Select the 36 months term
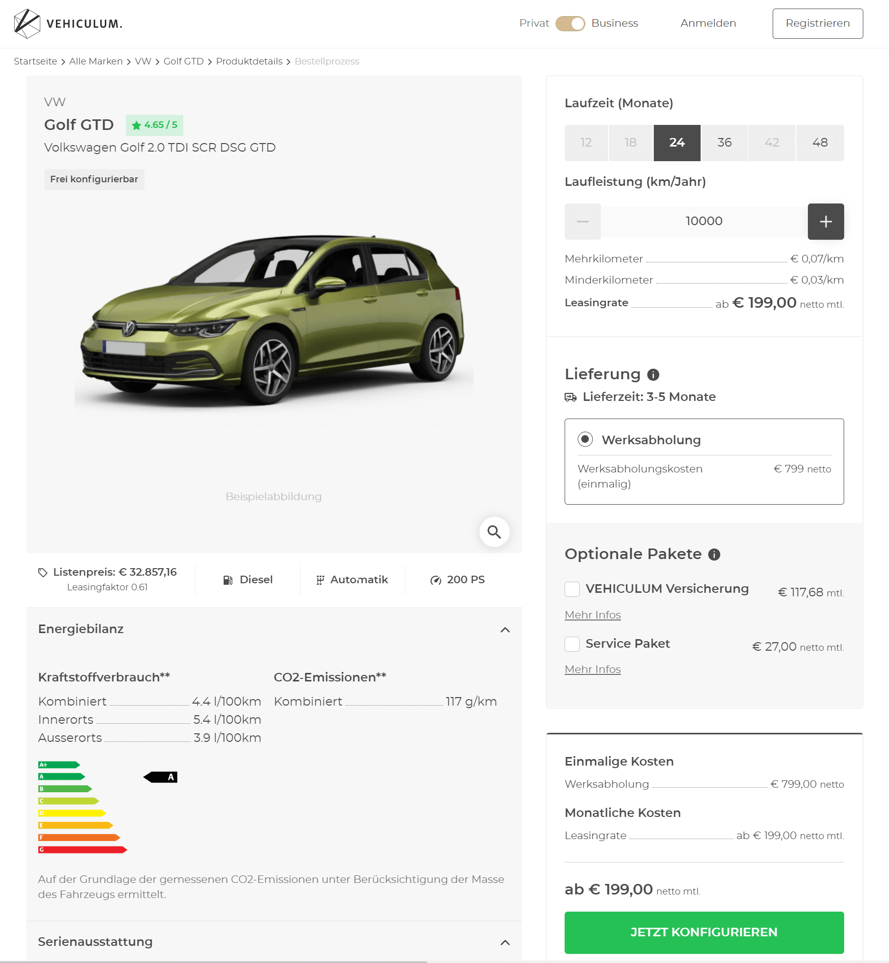 [x=724, y=143]
